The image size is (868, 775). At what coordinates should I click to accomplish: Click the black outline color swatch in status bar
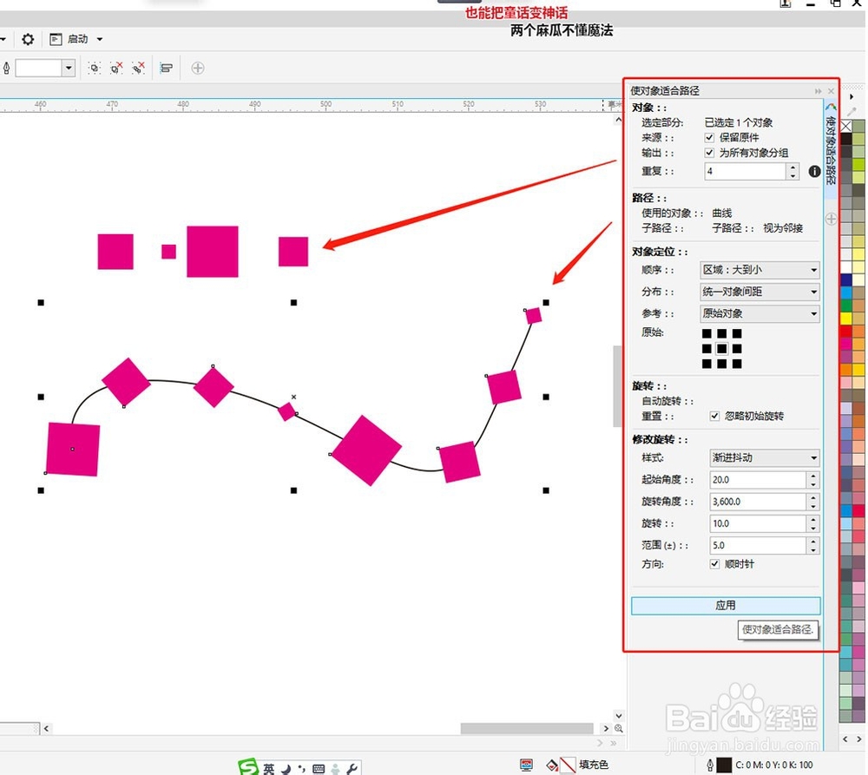(724, 765)
